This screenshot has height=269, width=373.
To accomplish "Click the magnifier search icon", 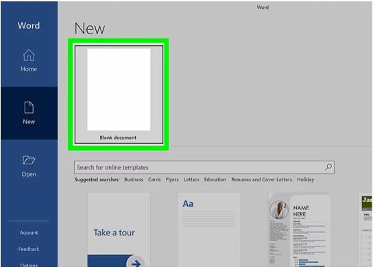I will coord(328,167).
